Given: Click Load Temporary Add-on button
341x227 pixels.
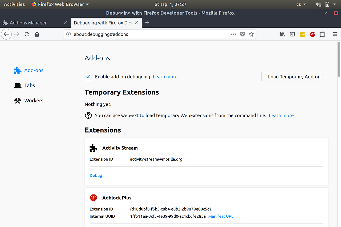Looking at the screenshot, I should [x=294, y=77].
